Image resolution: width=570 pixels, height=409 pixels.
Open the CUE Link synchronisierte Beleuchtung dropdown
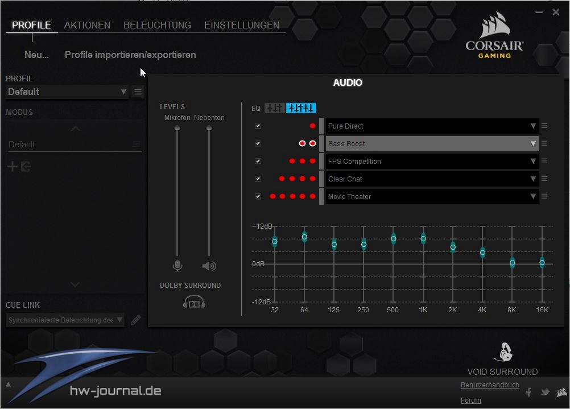[x=65, y=320]
